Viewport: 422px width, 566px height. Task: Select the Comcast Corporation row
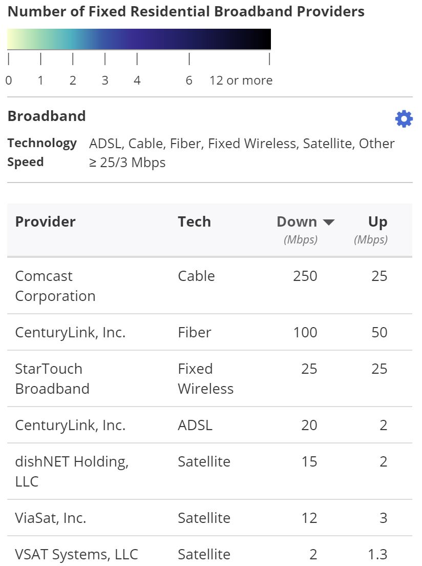click(x=209, y=286)
